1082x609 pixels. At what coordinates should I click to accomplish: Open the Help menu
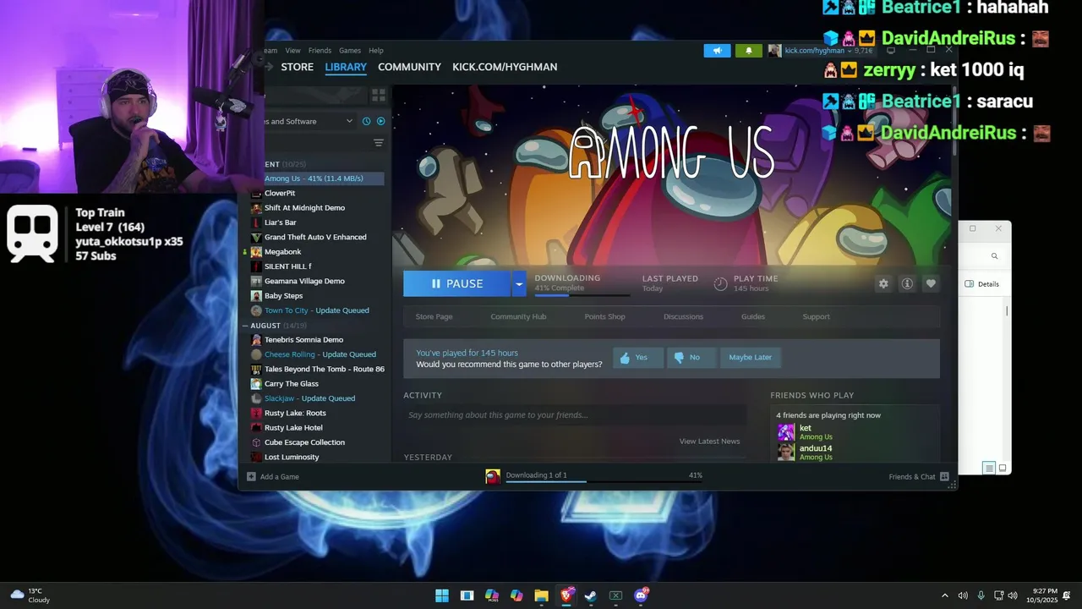pyautogui.click(x=376, y=51)
